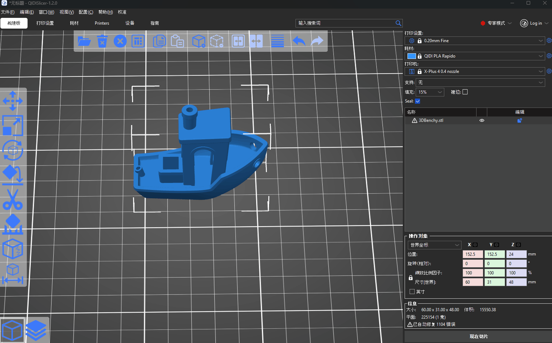Image resolution: width=552 pixels, height=343 pixels.
Task: Click the Delete All circled X icon
Action: pyautogui.click(x=120, y=41)
